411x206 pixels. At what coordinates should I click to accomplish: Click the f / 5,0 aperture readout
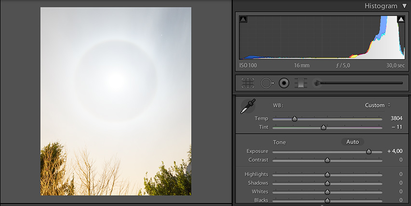coord(343,65)
